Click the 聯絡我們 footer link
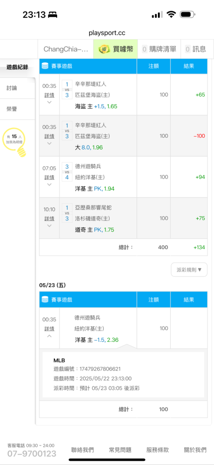 pos(83,450)
